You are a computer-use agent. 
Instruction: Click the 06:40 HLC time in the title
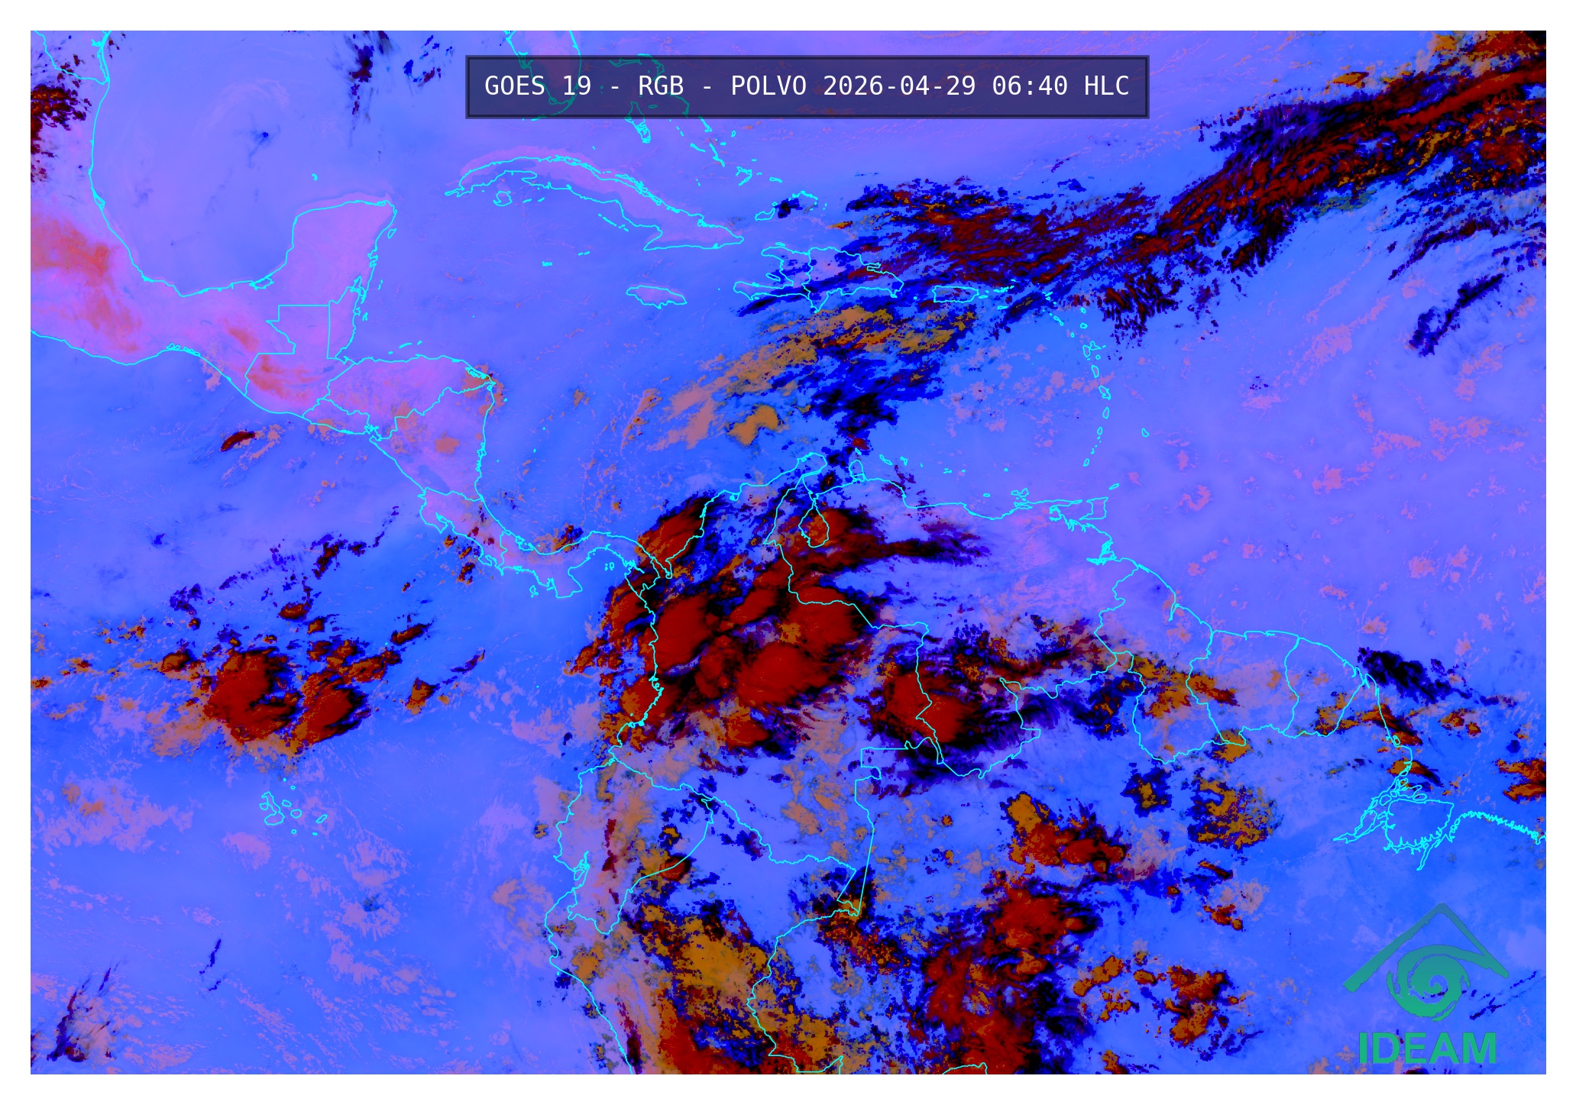1060,86
